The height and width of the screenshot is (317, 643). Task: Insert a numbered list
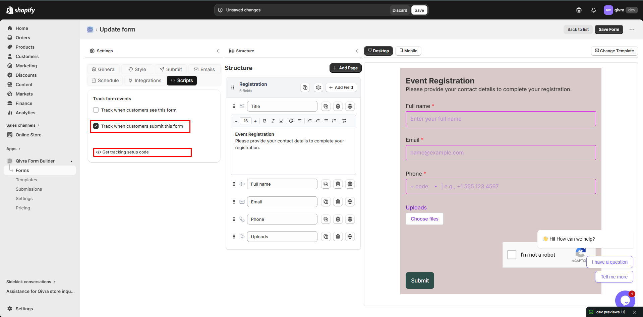click(334, 121)
